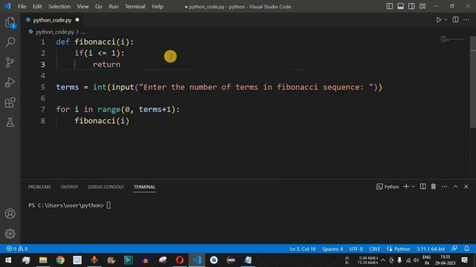Open the Edit menu
This screenshot has height=267, width=476.
click(x=37, y=7)
